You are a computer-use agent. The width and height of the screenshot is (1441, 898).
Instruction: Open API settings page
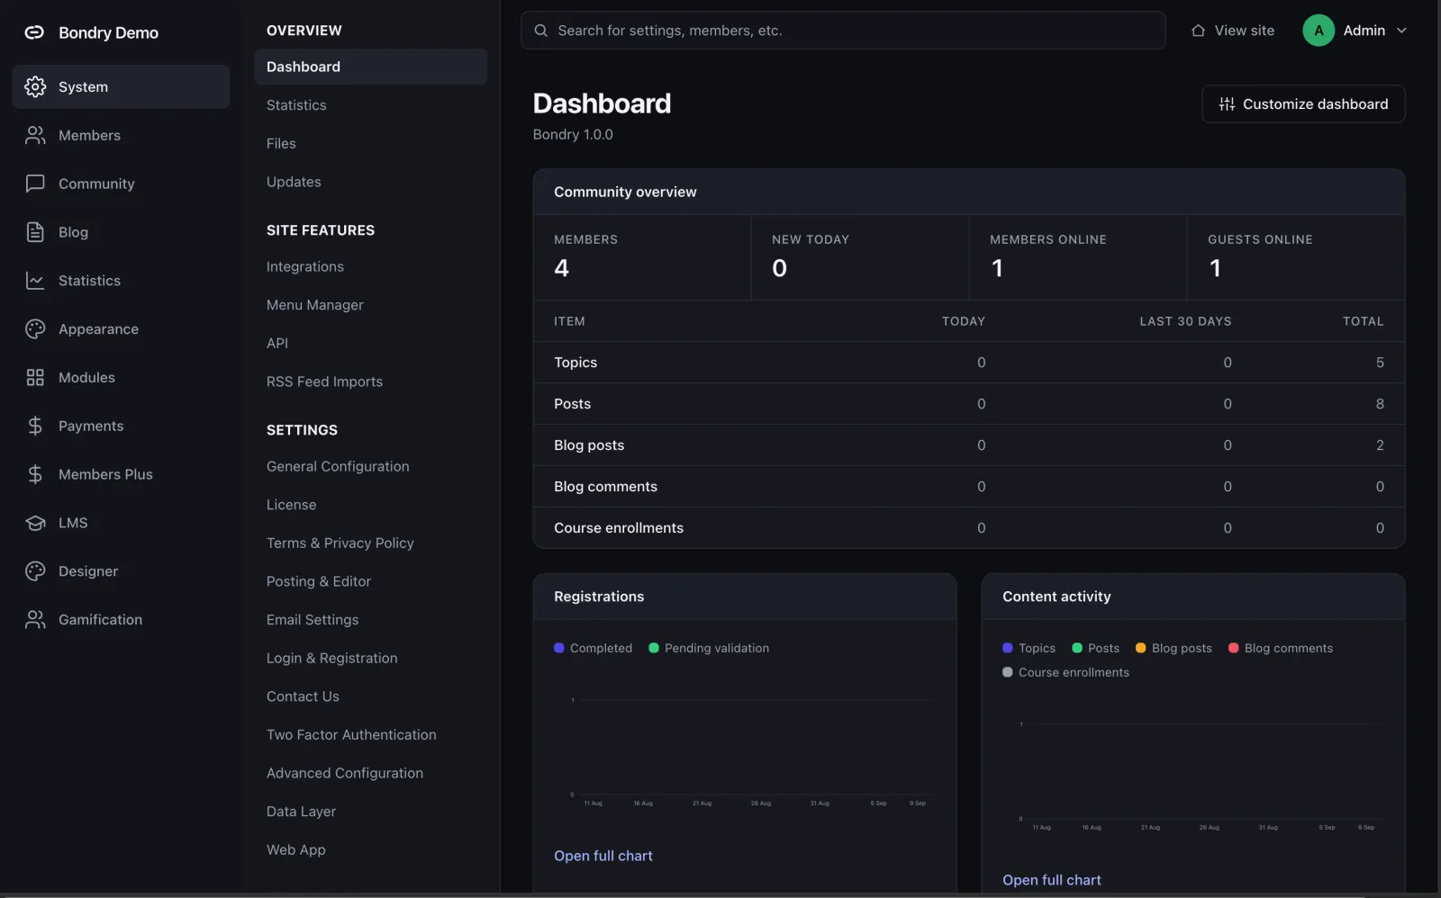coord(277,343)
